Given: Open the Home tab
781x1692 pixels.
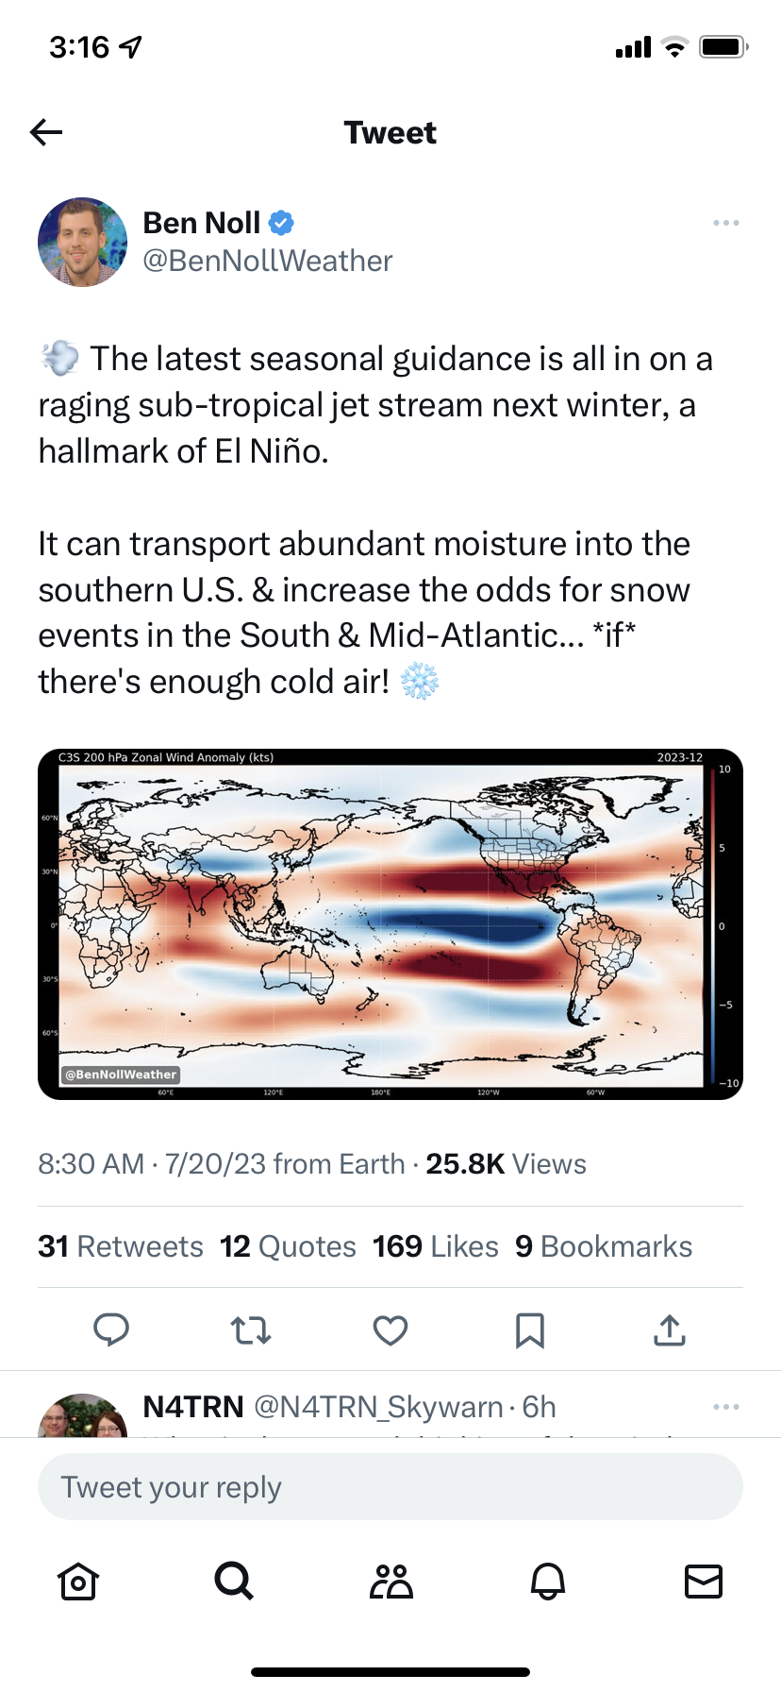Looking at the screenshot, I should [78, 1581].
